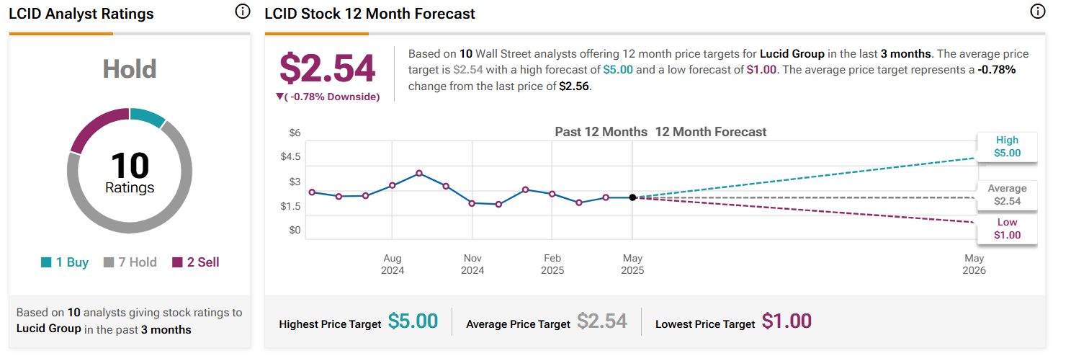This screenshot has height=361, width=1071.
Task: Click the Average $2.54 forecast label
Action: click(1006, 195)
